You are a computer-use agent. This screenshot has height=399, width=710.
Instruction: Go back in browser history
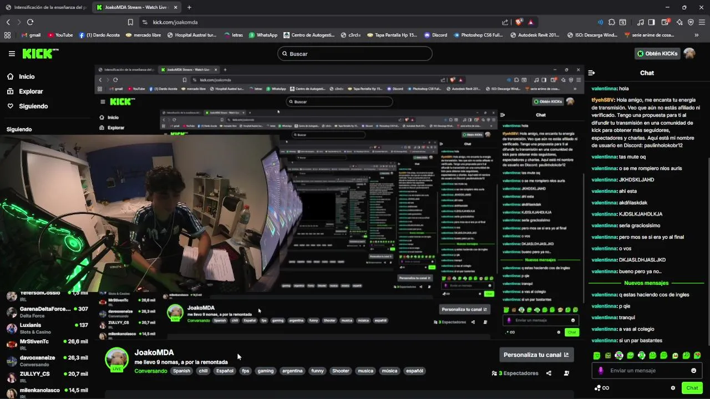(8, 22)
